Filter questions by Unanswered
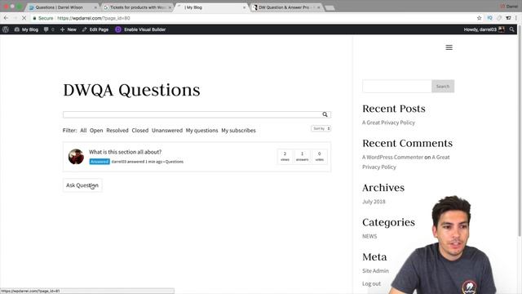 click(167, 131)
